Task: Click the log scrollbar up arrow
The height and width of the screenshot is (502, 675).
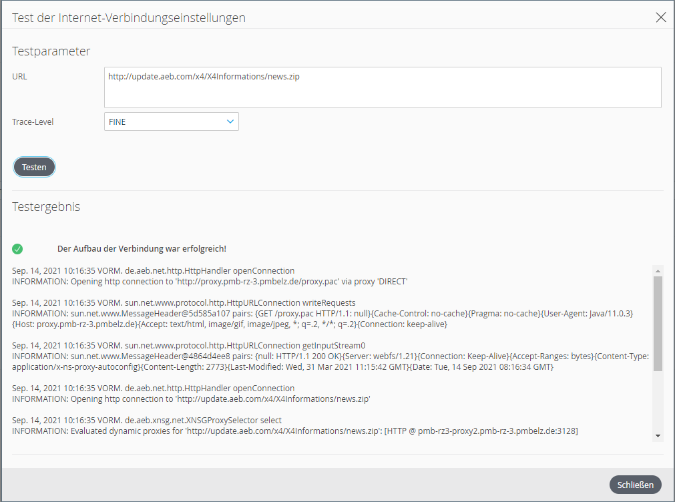Action: point(658,271)
